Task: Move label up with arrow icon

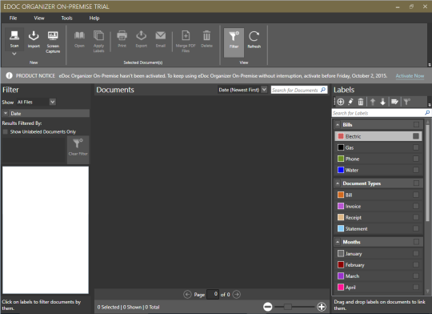Action: tap(373, 102)
